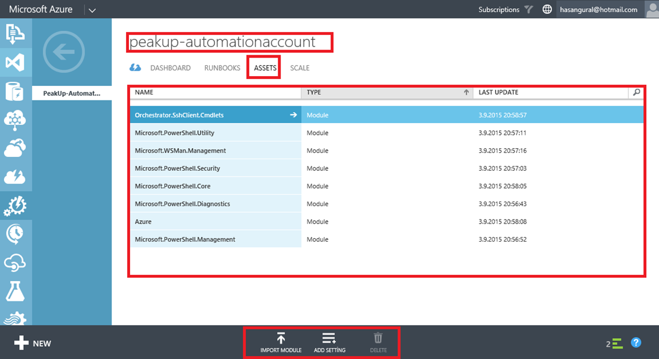Viewport: 659px width, 359px height.
Task: Open the API management cloud sidebar icon
Action: (x=15, y=263)
